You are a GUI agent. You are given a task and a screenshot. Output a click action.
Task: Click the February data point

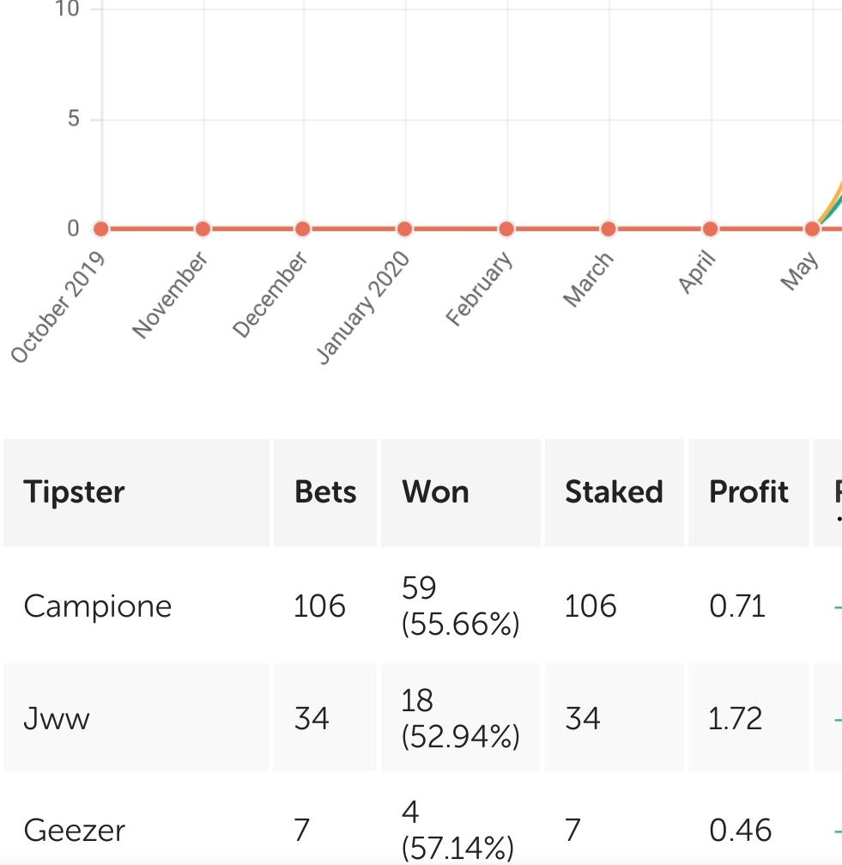[x=506, y=228]
